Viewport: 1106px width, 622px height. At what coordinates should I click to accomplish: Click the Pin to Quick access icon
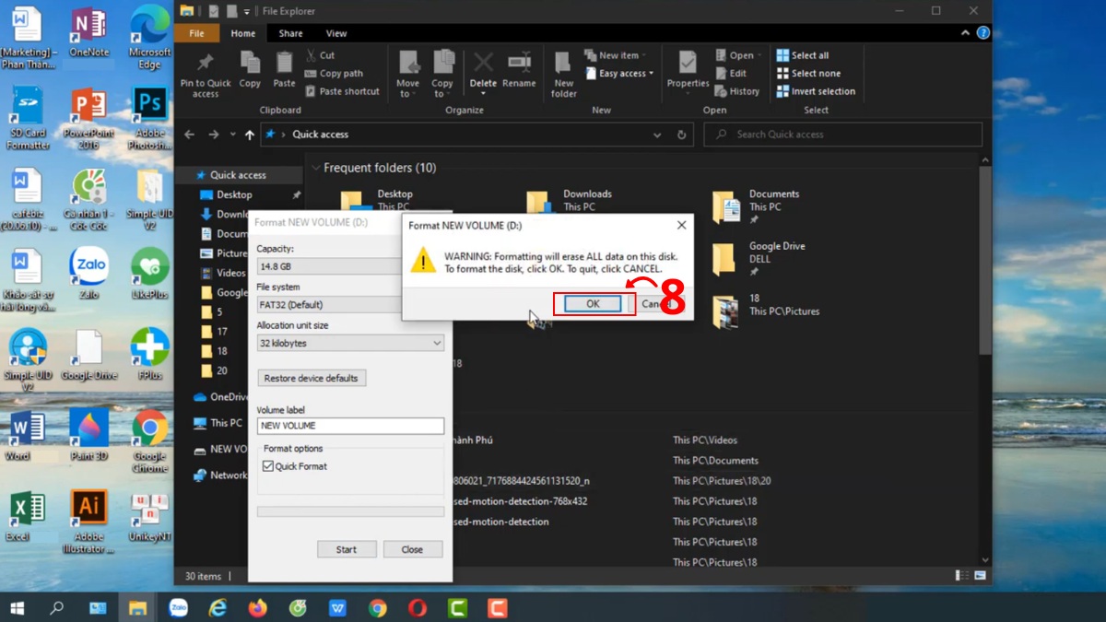point(206,66)
